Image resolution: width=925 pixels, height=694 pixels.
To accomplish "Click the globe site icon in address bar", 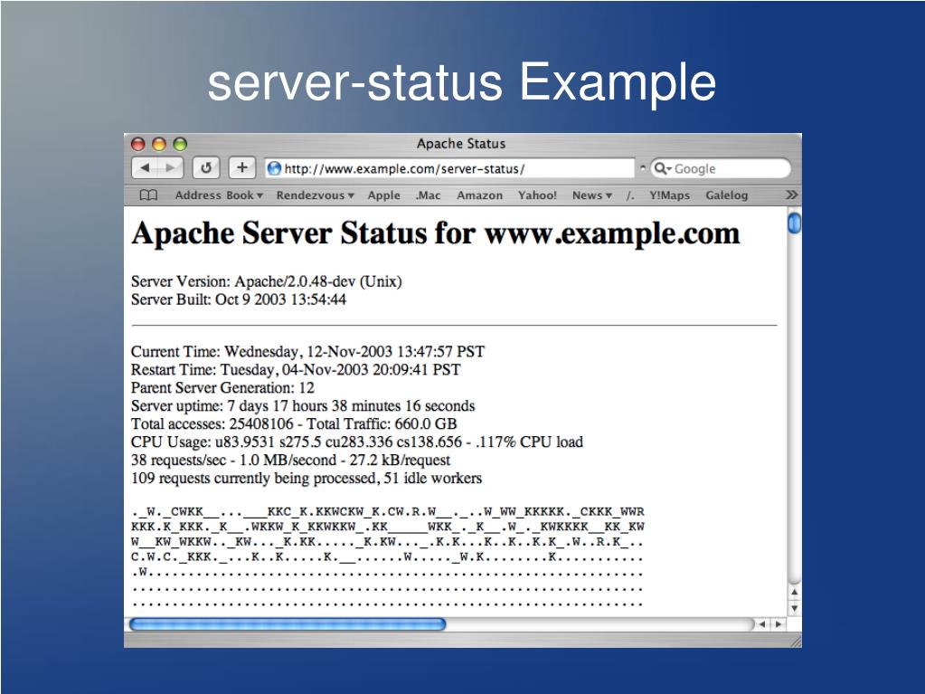I will click(274, 168).
